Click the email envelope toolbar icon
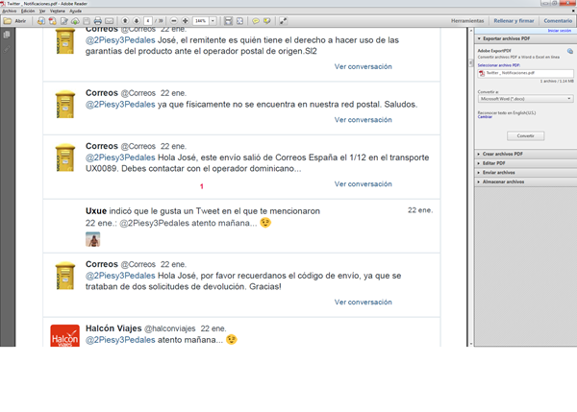This screenshot has height=412, width=577. [x=110, y=21]
